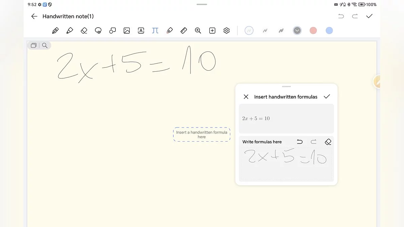The width and height of the screenshot is (404, 227).
Task: Undo the last stroke in formula pad
Action: [300, 142]
